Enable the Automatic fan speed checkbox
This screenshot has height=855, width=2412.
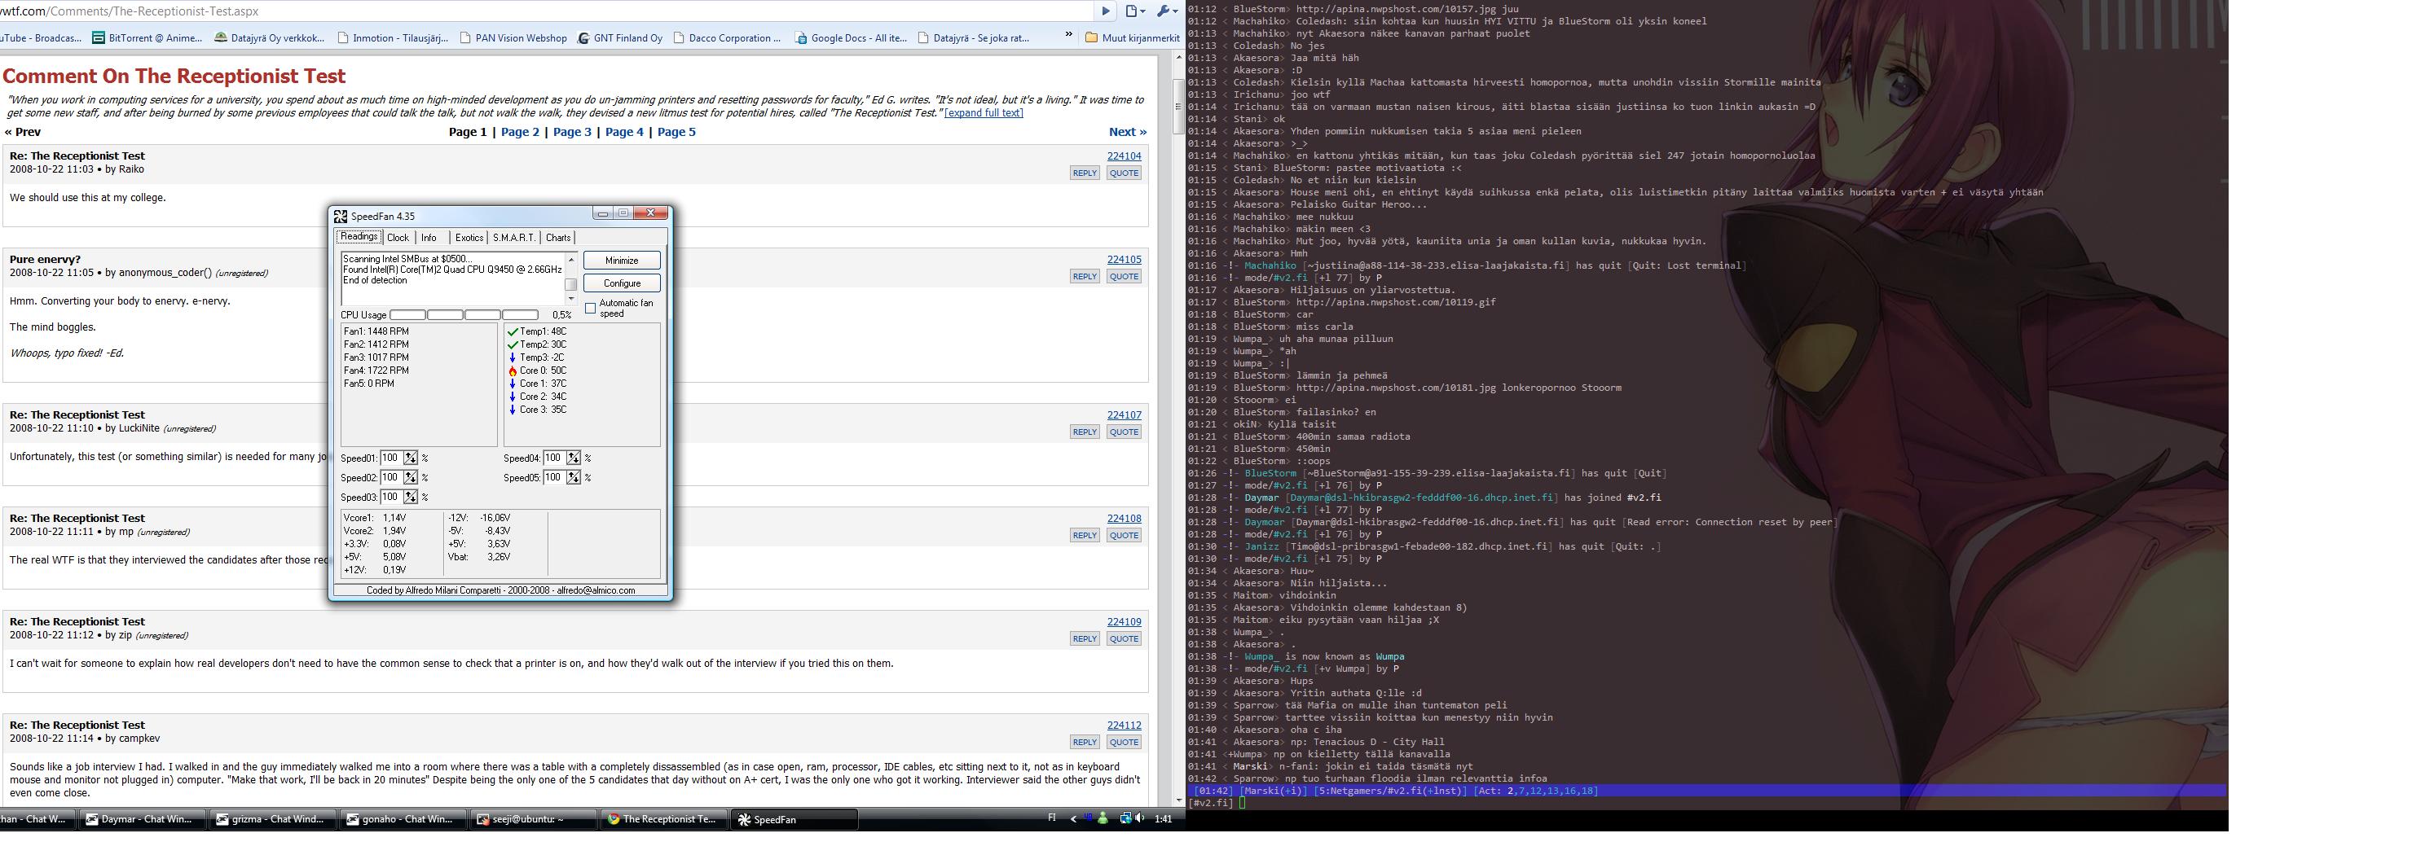[590, 308]
